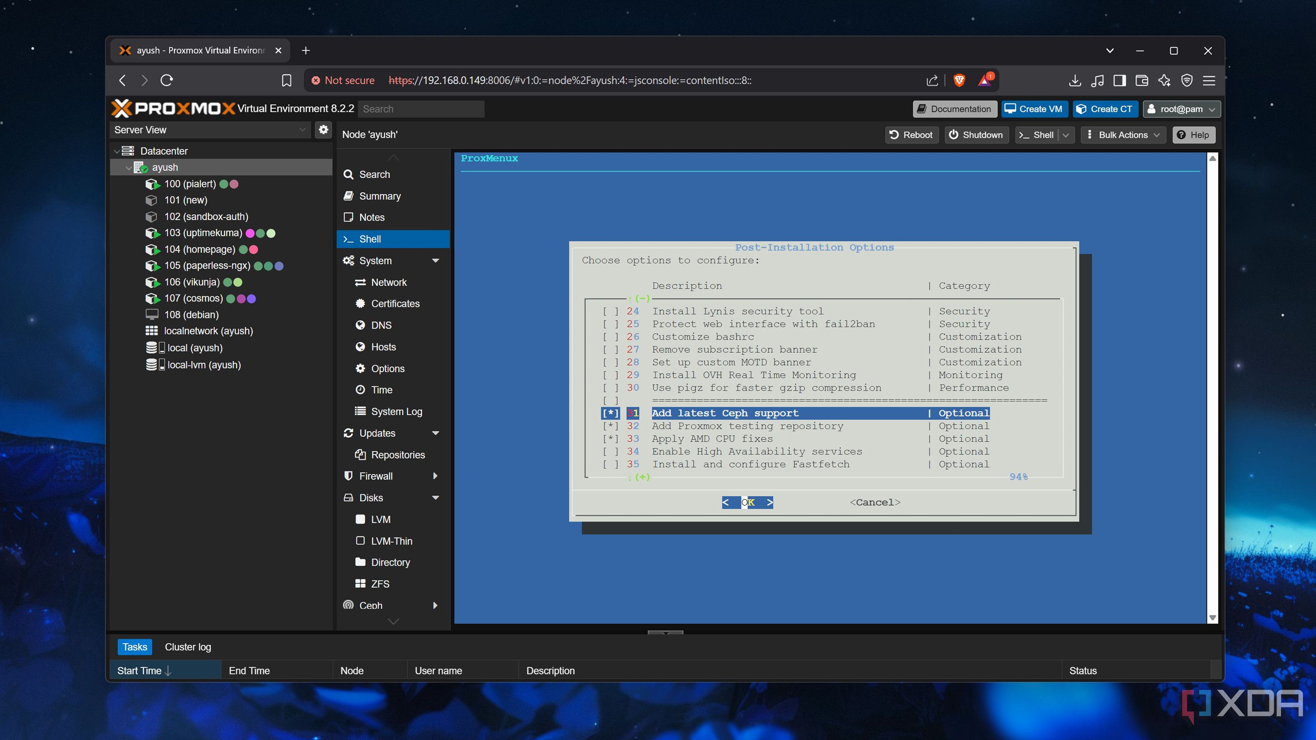Click the console scrollbar down arrow

click(1212, 618)
